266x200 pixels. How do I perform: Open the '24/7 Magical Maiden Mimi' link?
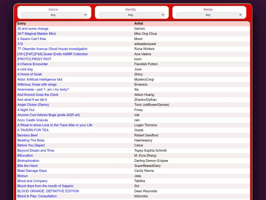(36, 34)
